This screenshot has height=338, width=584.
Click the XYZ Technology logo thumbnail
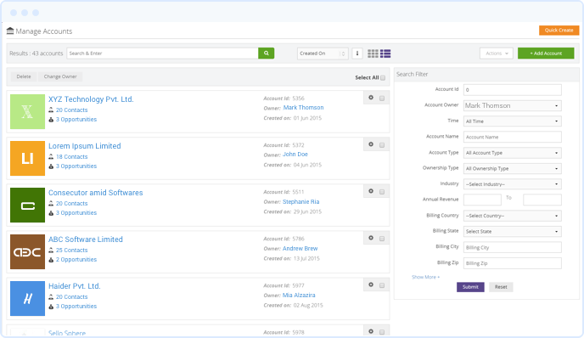pyautogui.click(x=27, y=111)
